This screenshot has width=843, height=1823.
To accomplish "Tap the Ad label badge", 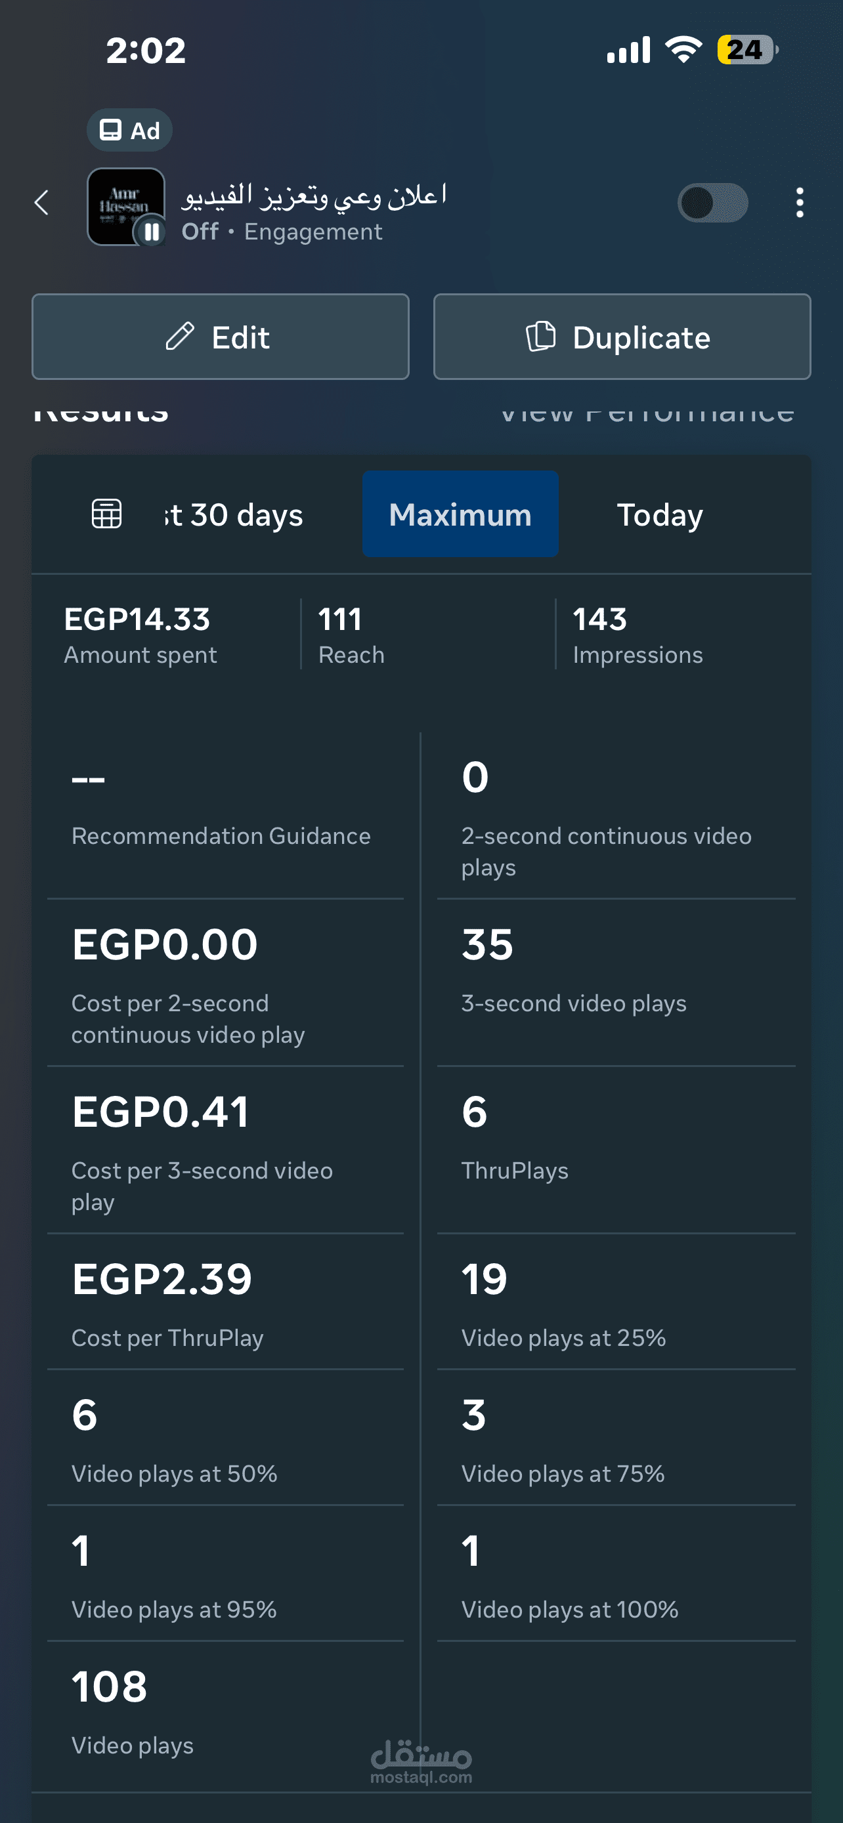I will coord(129,130).
